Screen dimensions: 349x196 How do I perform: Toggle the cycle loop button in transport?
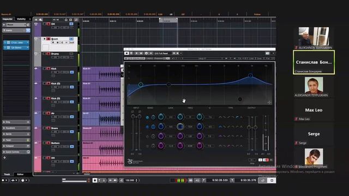click(x=263, y=180)
